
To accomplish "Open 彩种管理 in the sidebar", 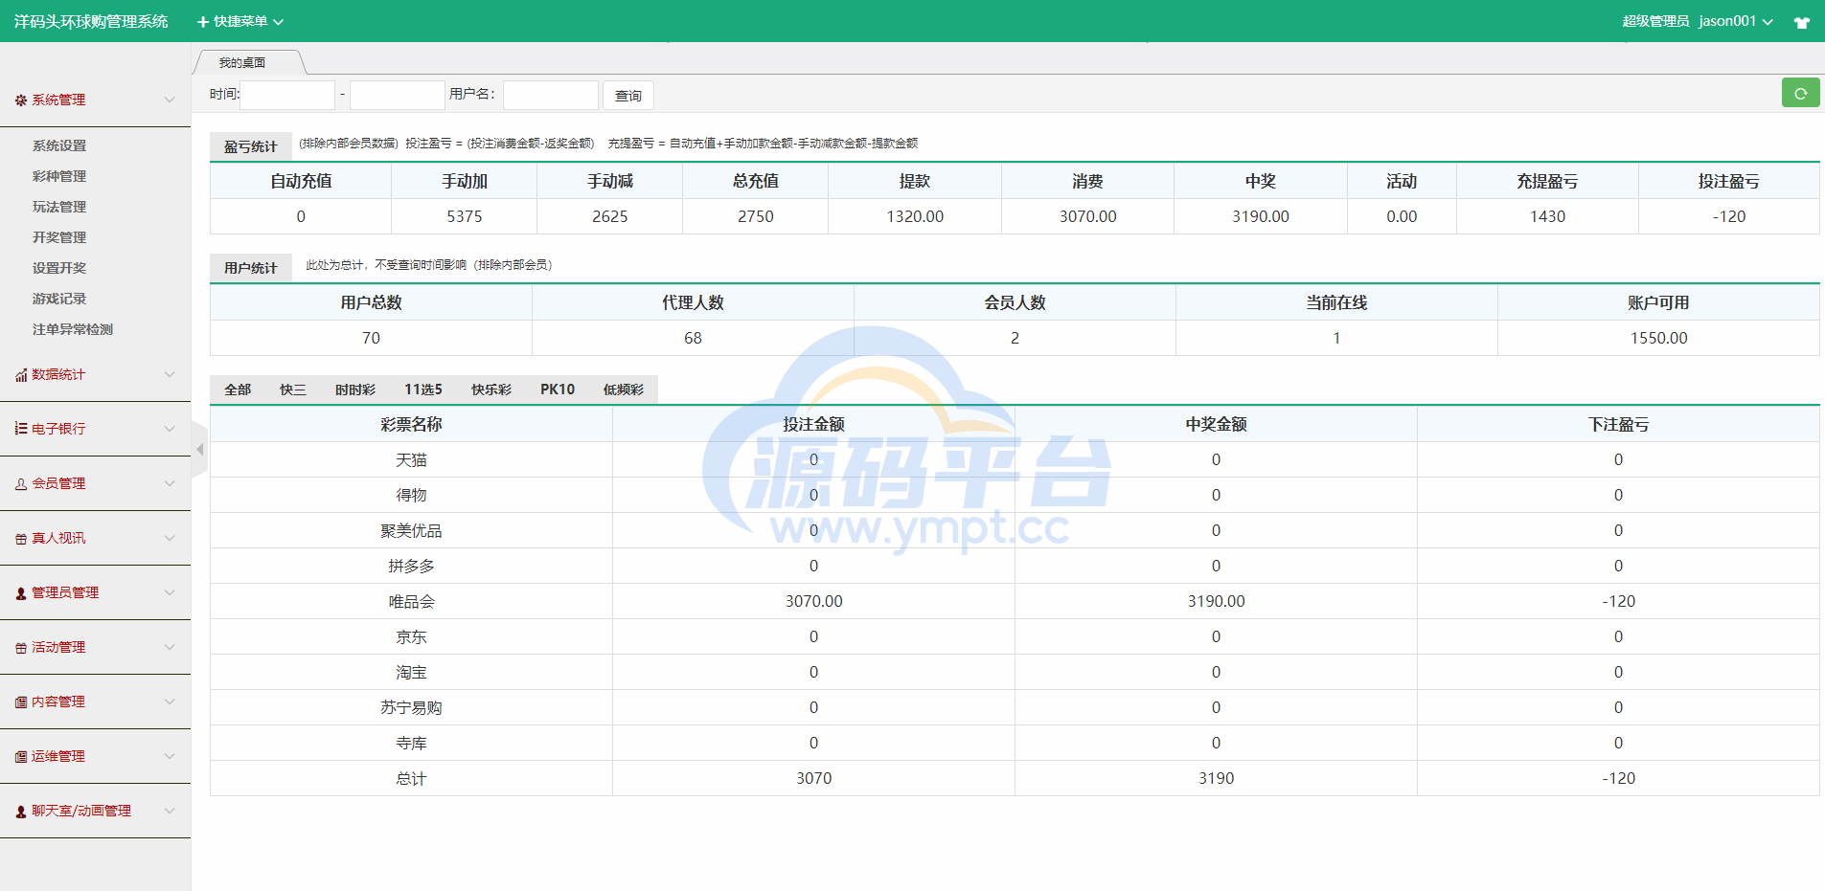I will pos(59,176).
